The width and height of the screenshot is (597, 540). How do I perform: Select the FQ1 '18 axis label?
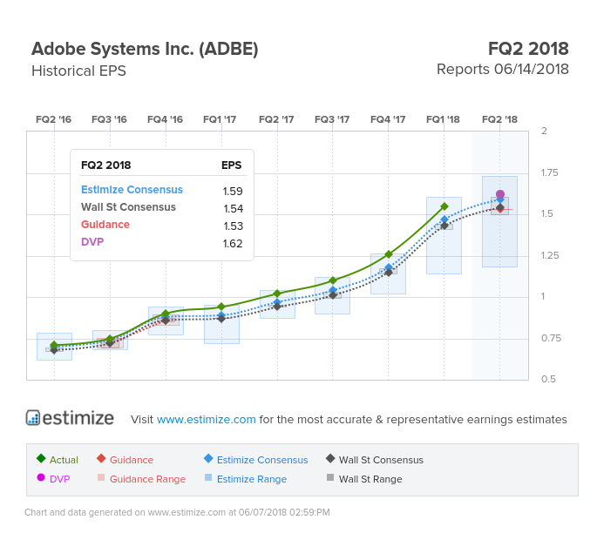click(444, 119)
